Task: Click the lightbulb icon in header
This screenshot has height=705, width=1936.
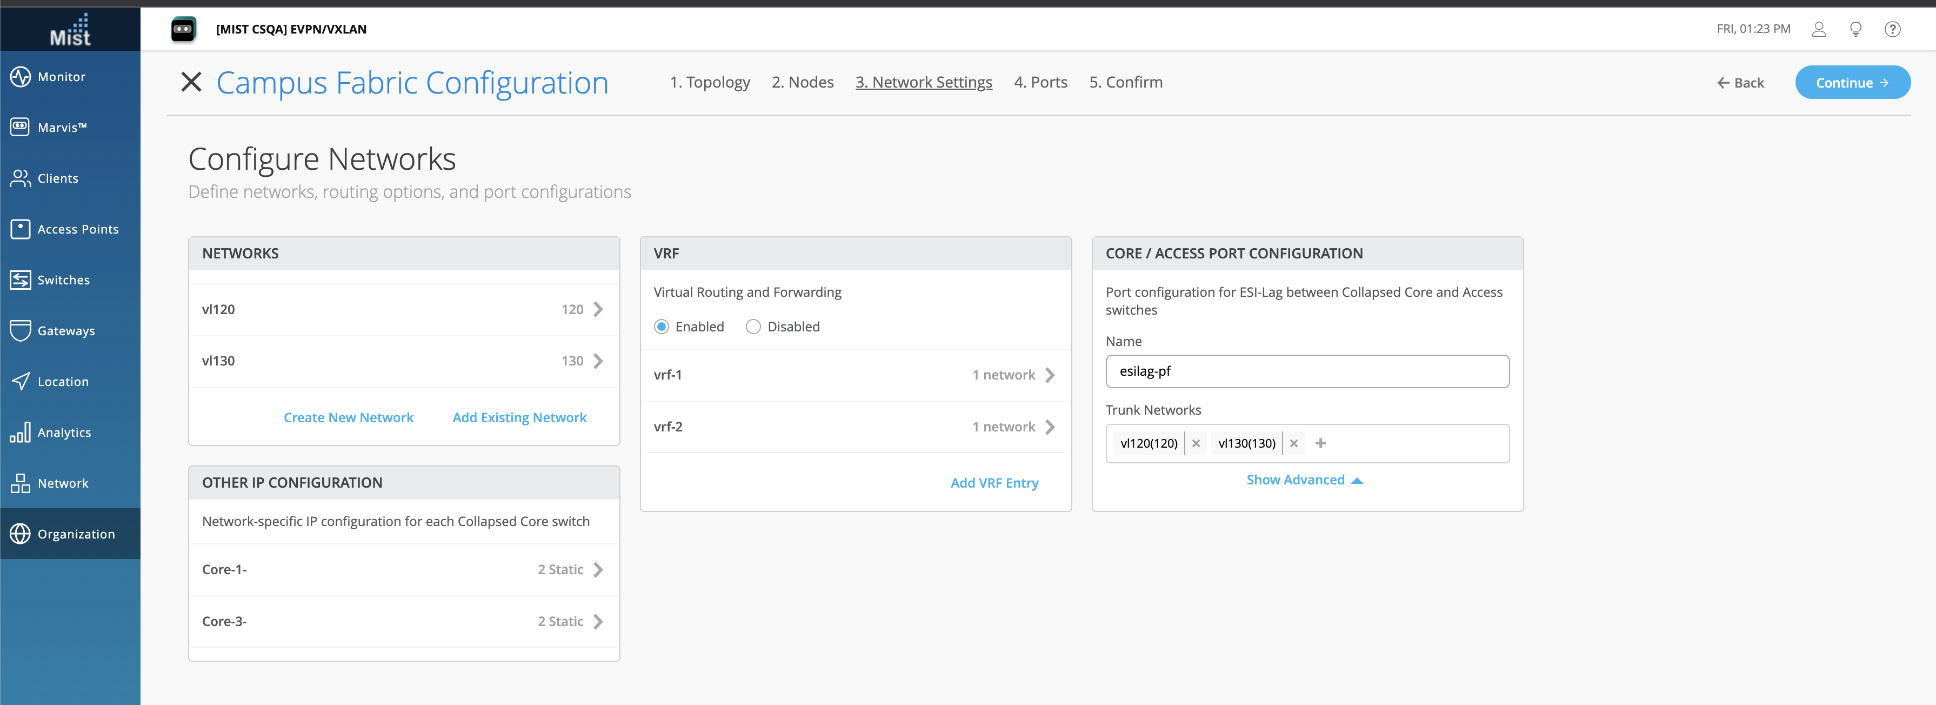Action: [x=1855, y=29]
